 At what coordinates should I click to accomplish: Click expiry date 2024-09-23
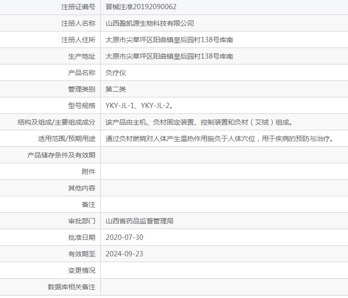(124, 254)
